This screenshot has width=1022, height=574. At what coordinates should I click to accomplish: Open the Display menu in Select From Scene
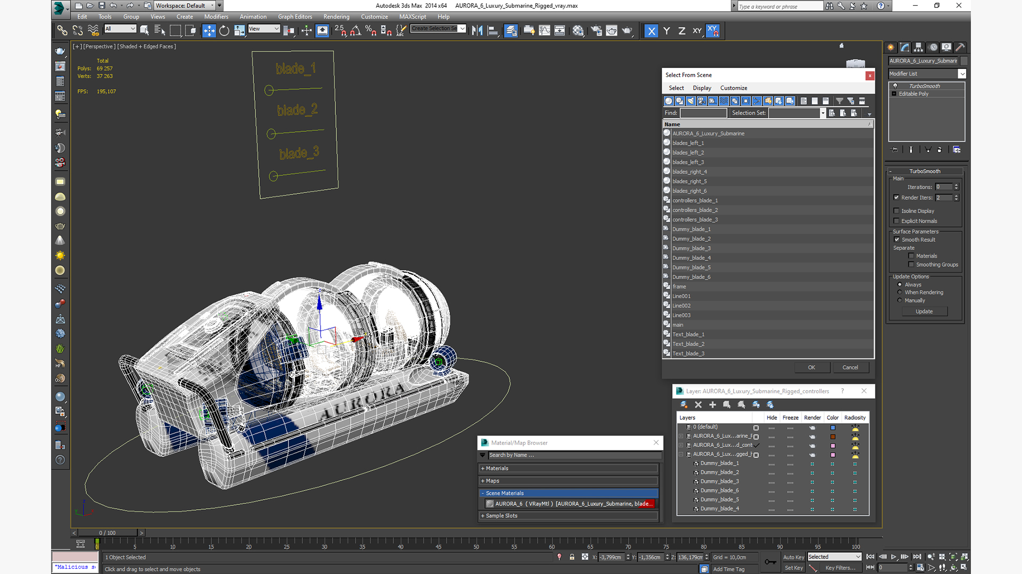point(702,88)
